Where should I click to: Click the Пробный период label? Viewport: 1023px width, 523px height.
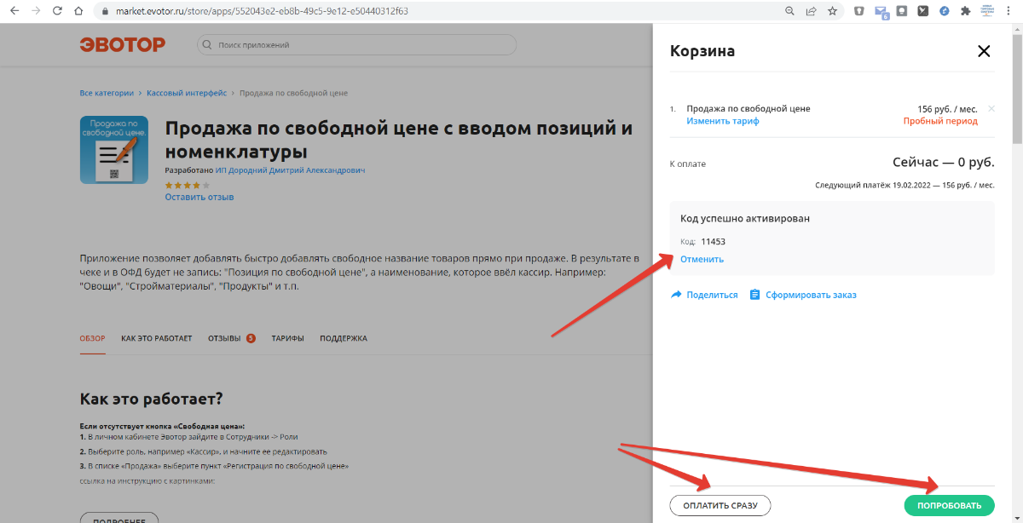pyautogui.click(x=940, y=121)
